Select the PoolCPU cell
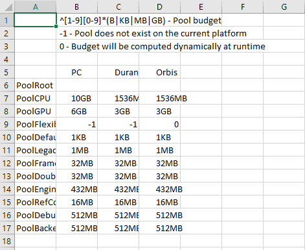305x250 pixels. pyautogui.click(x=36, y=98)
